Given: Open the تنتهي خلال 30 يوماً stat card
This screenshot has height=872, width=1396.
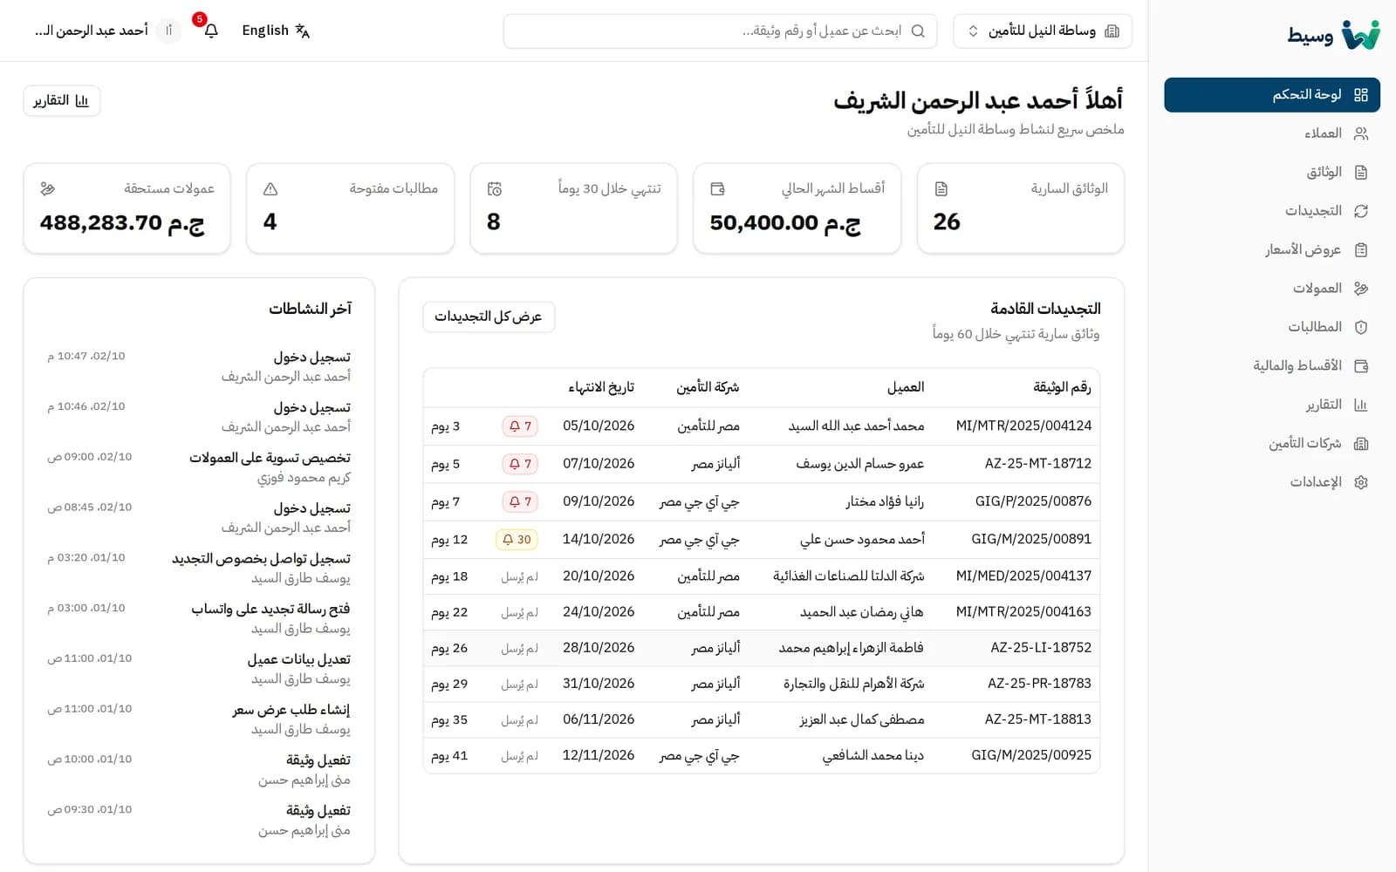Looking at the screenshot, I should tap(574, 208).
